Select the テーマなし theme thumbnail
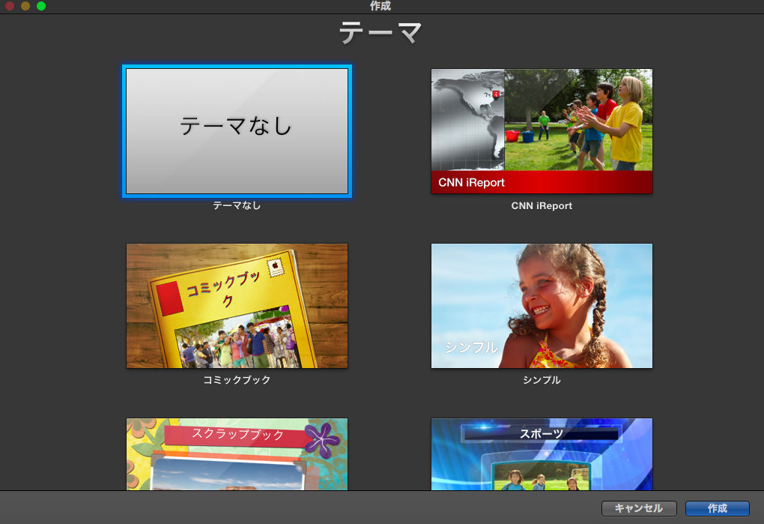764x524 pixels. point(237,131)
